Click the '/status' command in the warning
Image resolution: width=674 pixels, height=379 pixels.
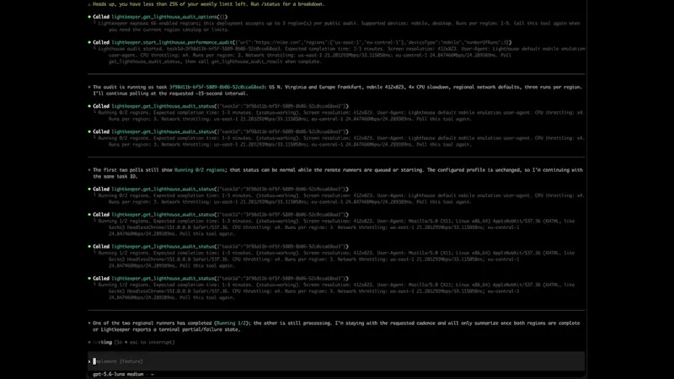(270, 4)
